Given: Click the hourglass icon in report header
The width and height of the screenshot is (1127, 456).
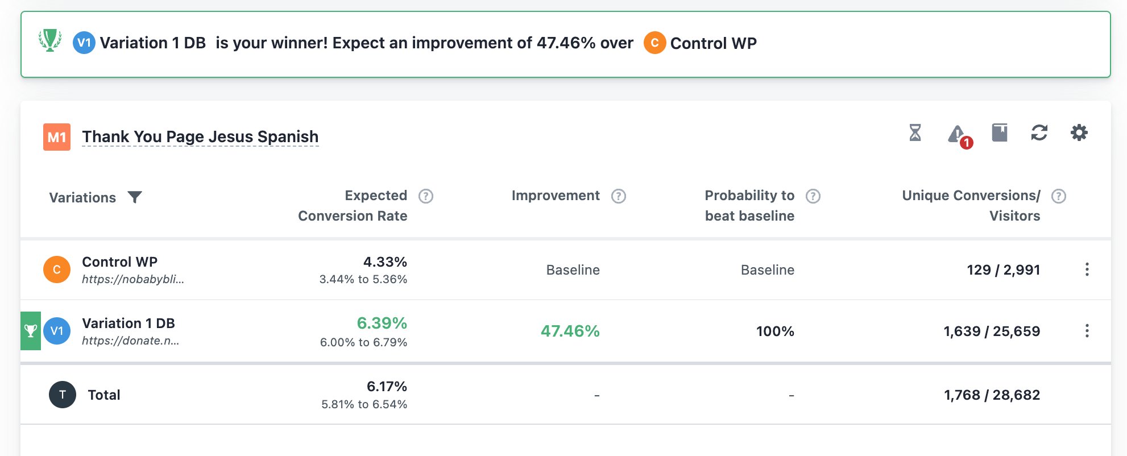Looking at the screenshot, I should tap(915, 133).
